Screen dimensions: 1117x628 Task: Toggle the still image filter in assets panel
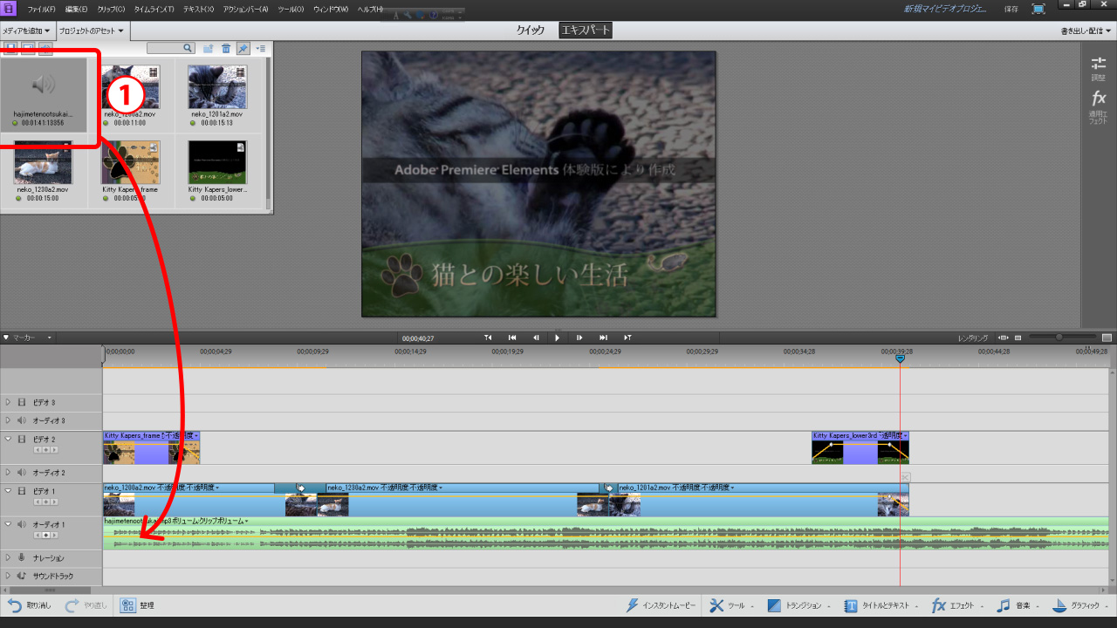pos(28,47)
